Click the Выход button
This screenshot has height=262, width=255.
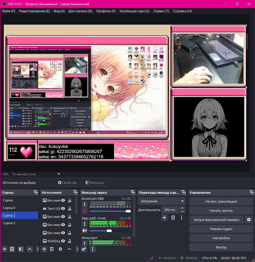tap(221, 247)
